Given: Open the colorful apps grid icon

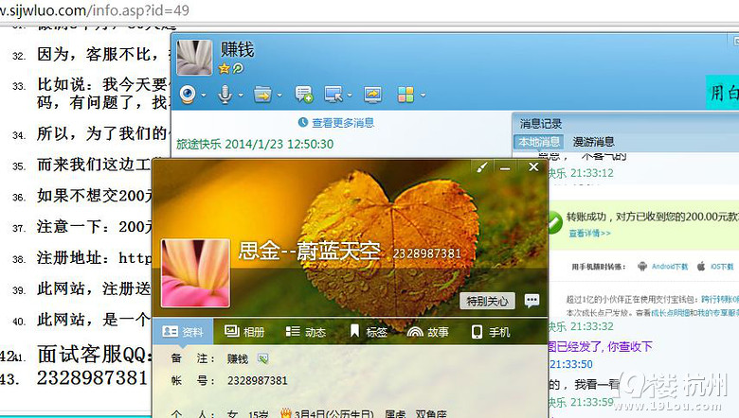Looking at the screenshot, I should tap(406, 95).
